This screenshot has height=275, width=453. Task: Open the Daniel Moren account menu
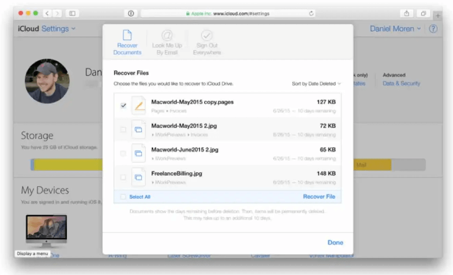[x=395, y=29]
